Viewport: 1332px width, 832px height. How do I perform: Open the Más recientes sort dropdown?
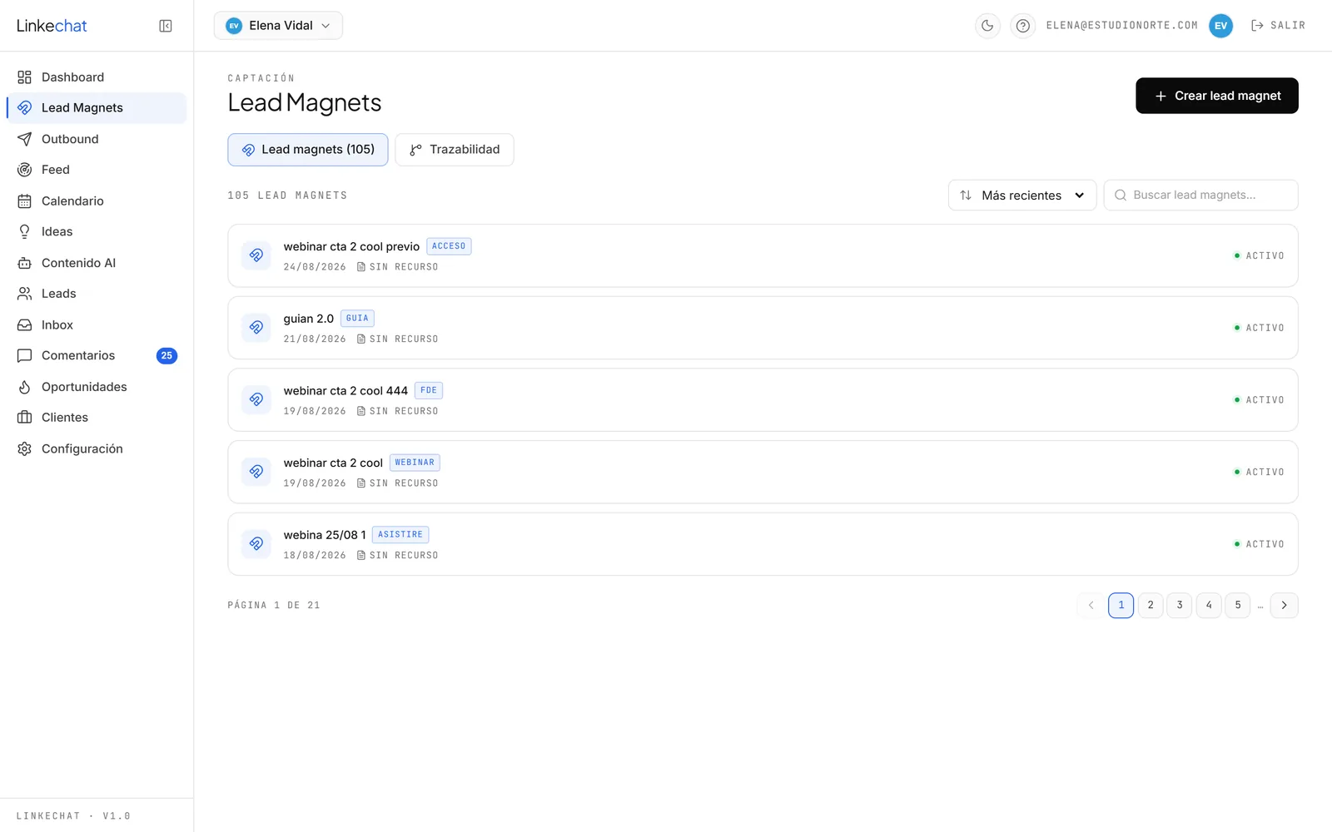click(1022, 196)
